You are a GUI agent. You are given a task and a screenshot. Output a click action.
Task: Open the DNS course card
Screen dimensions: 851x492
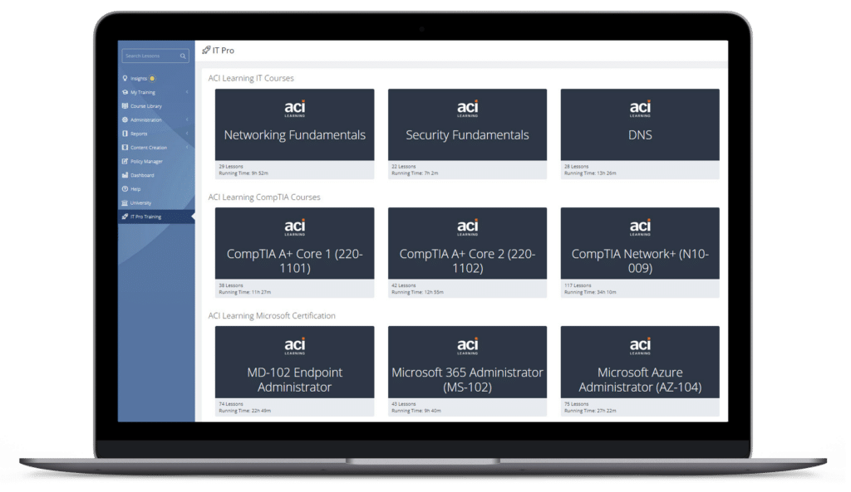pyautogui.click(x=640, y=134)
